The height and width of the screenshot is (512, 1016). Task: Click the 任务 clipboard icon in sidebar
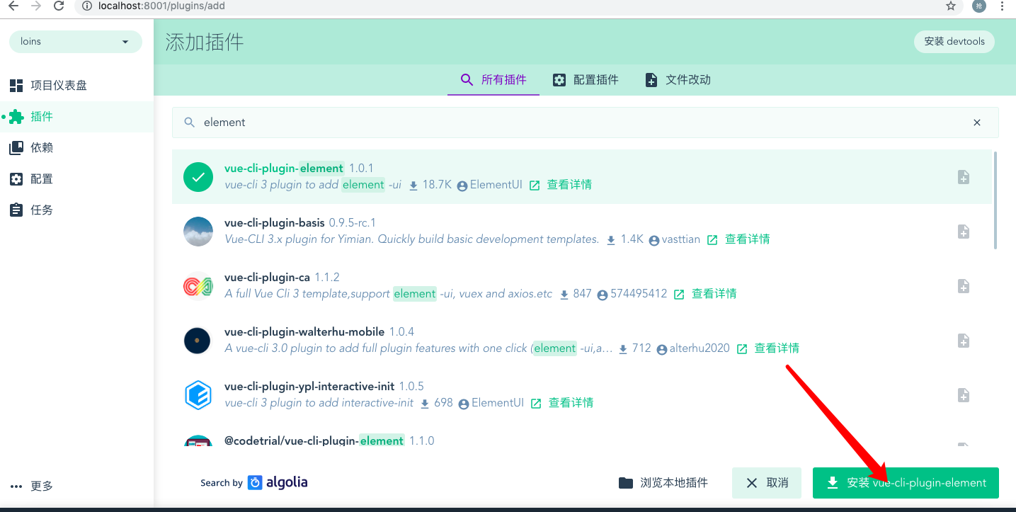pyautogui.click(x=16, y=210)
